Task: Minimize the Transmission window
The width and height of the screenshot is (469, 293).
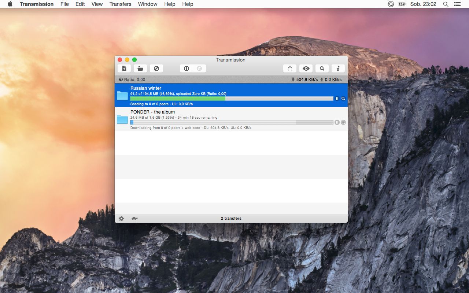Action: [x=127, y=60]
